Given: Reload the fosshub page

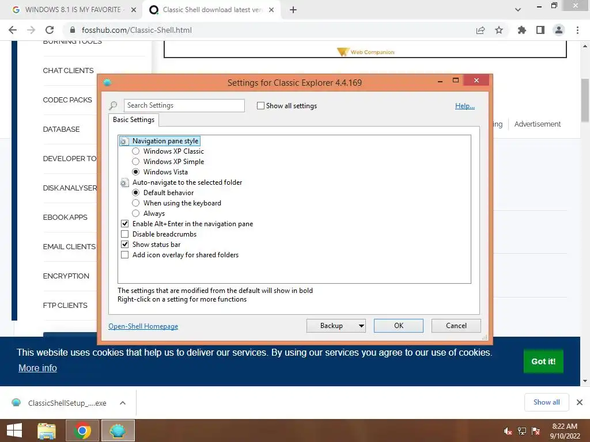Looking at the screenshot, I should tap(50, 30).
